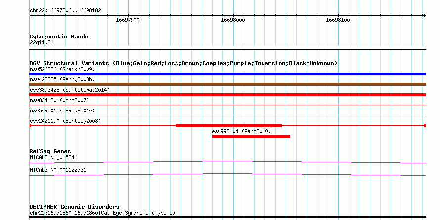Click the 22q11.21 band label
Screen dimensions: 440x220
point(42,42)
